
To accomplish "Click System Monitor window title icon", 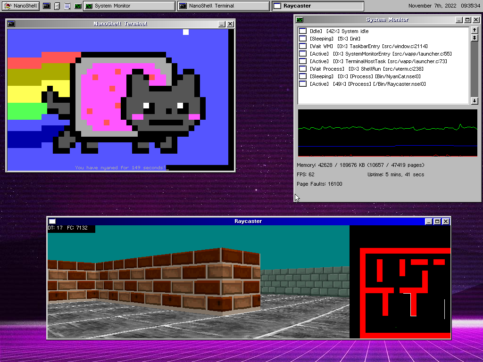I will pos(300,20).
